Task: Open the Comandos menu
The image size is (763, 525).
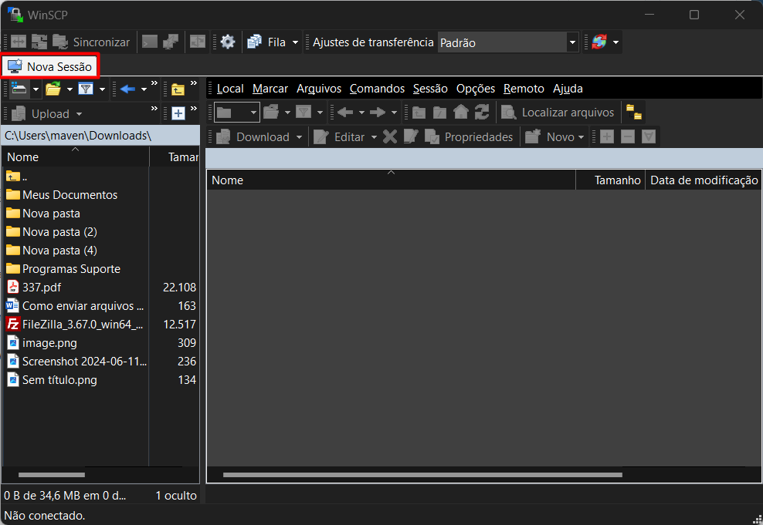Action: point(377,89)
